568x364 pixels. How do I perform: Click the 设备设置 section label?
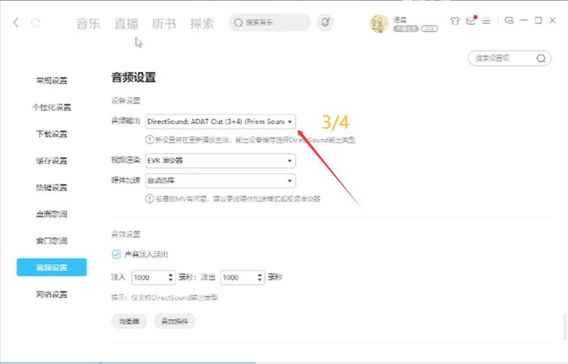point(126,101)
